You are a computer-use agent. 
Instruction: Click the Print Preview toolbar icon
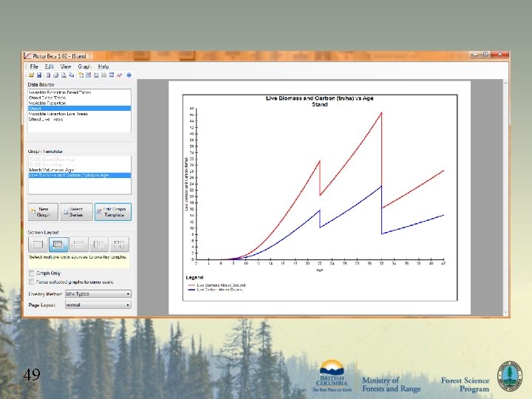pyautogui.click(x=64, y=75)
